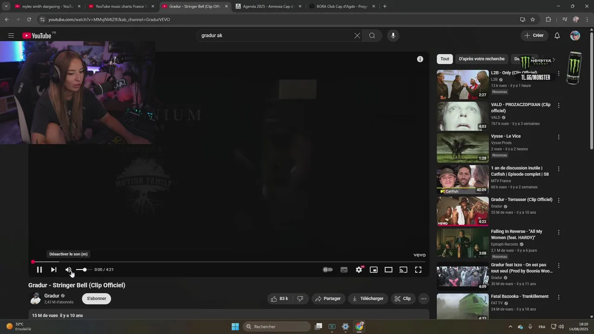Mute the video with the speaker icon
Screen dimensions: 594x334
[68, 270]
